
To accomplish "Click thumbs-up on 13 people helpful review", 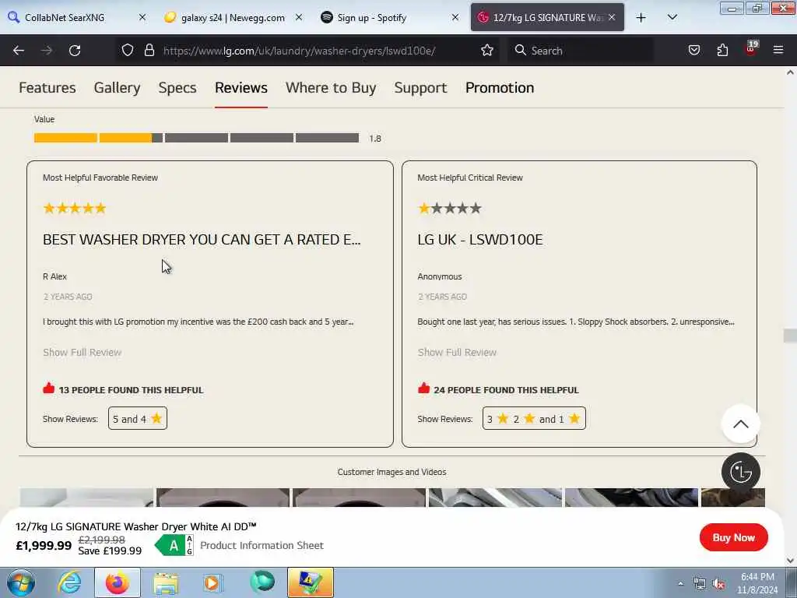I will 49,389.
